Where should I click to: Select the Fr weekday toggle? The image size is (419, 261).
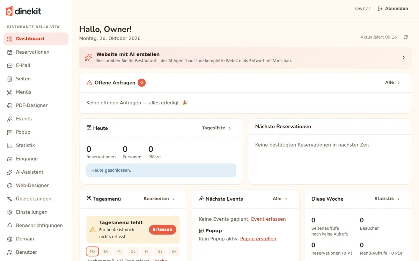147,251
